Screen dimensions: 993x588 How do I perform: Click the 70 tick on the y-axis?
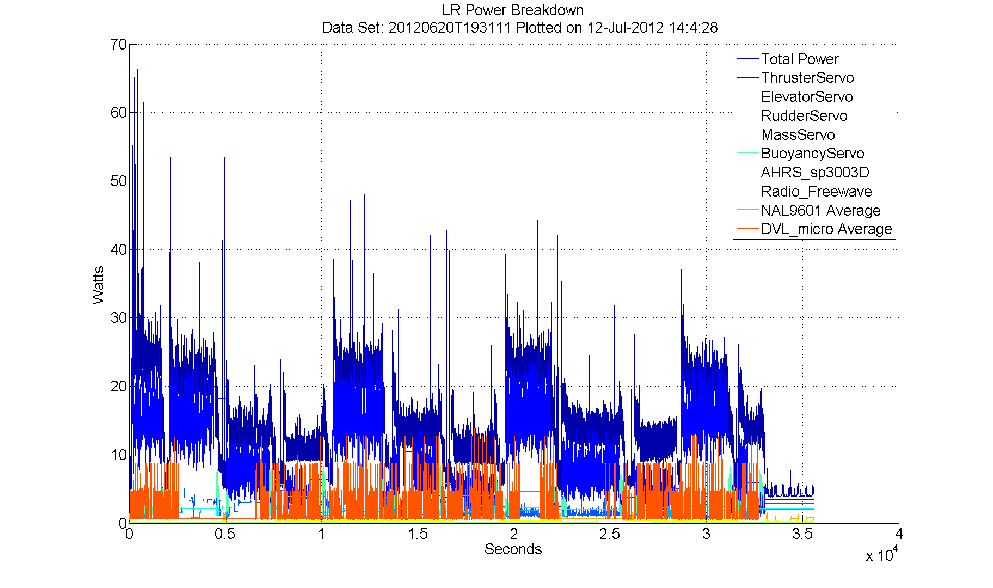118,45
